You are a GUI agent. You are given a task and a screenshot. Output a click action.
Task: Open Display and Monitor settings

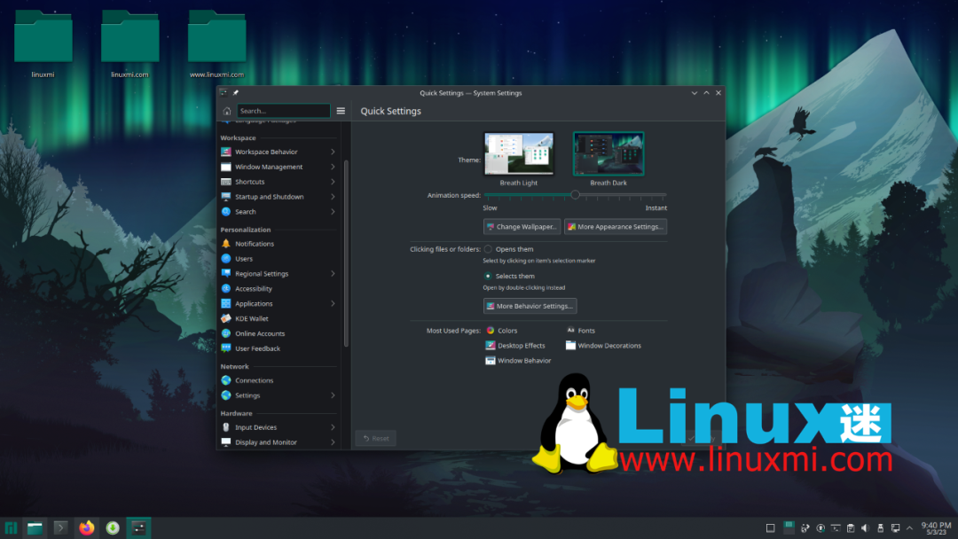(x=278, y=442)
